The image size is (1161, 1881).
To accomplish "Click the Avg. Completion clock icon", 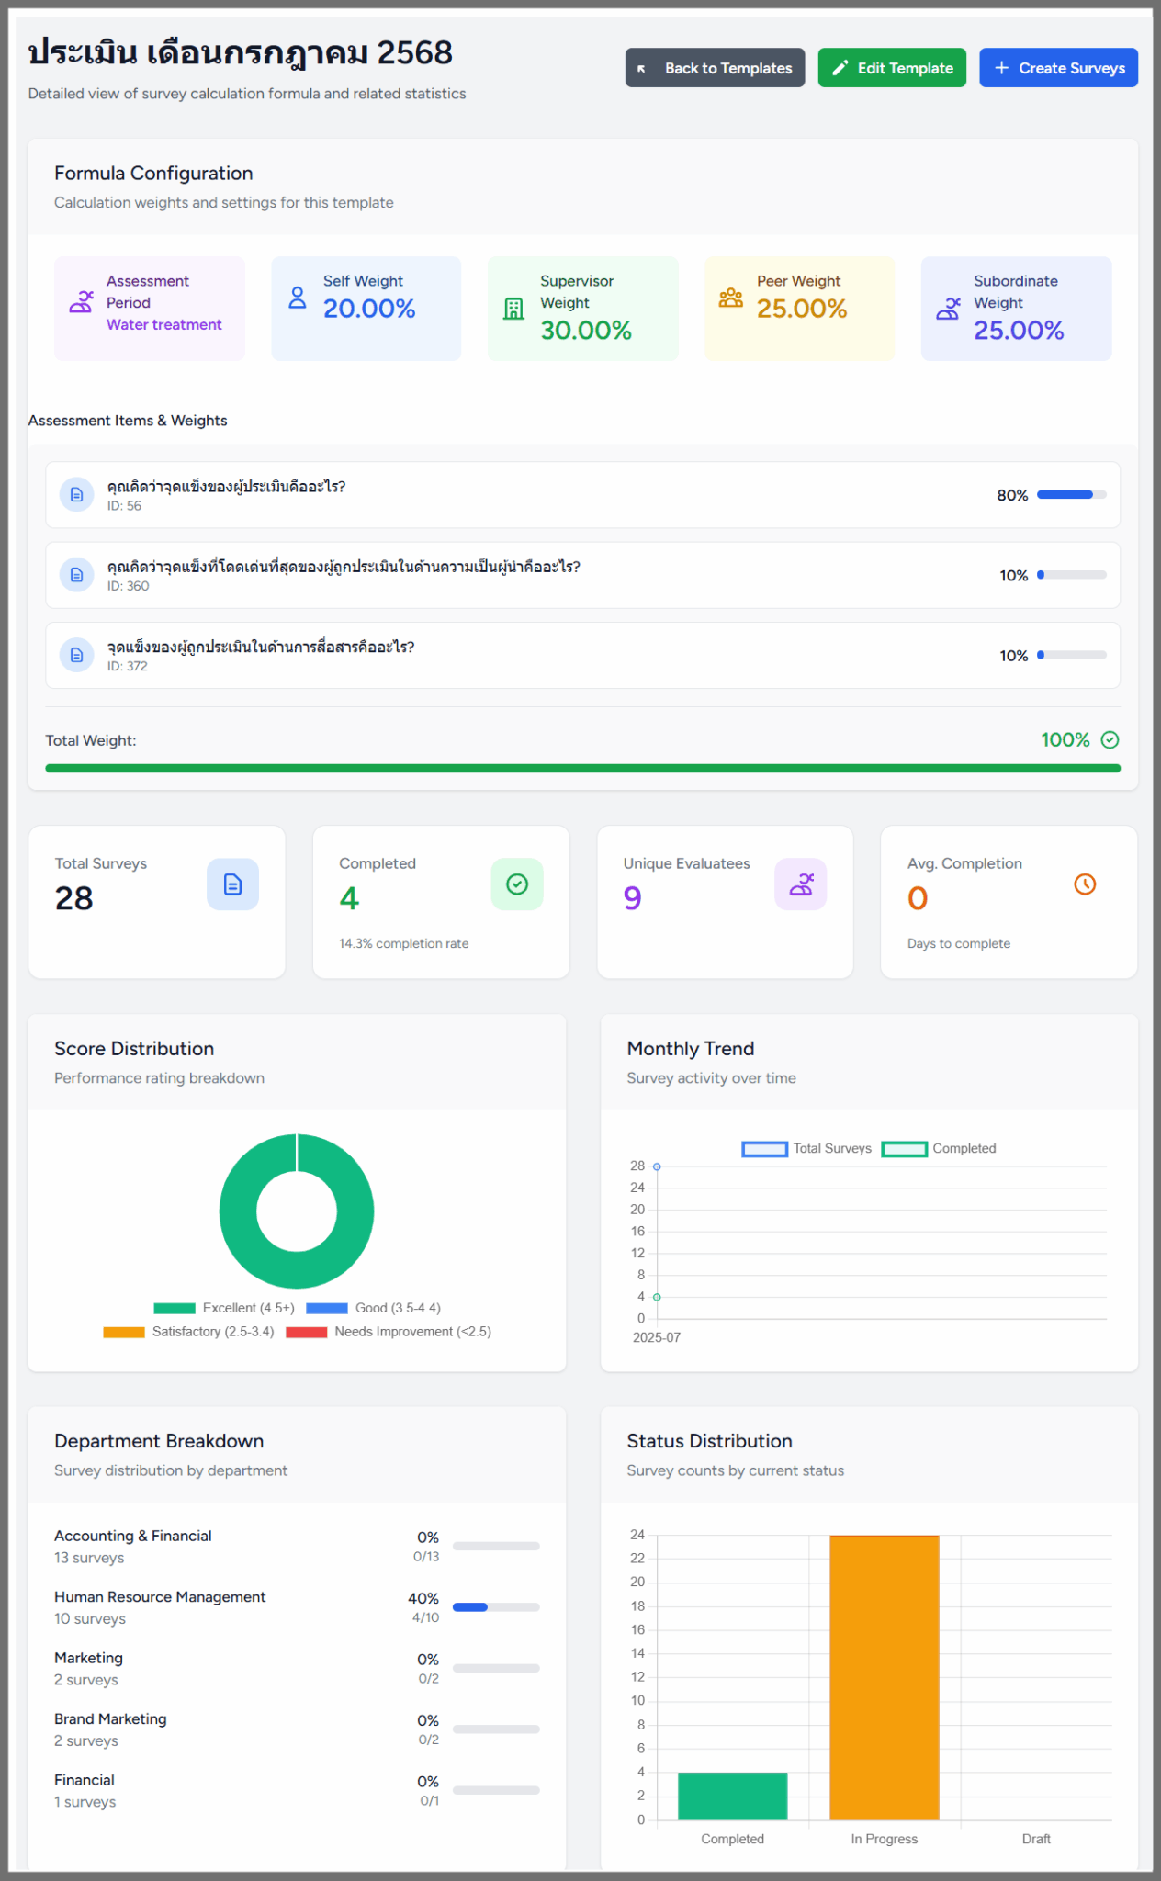I will point(1085,884).
